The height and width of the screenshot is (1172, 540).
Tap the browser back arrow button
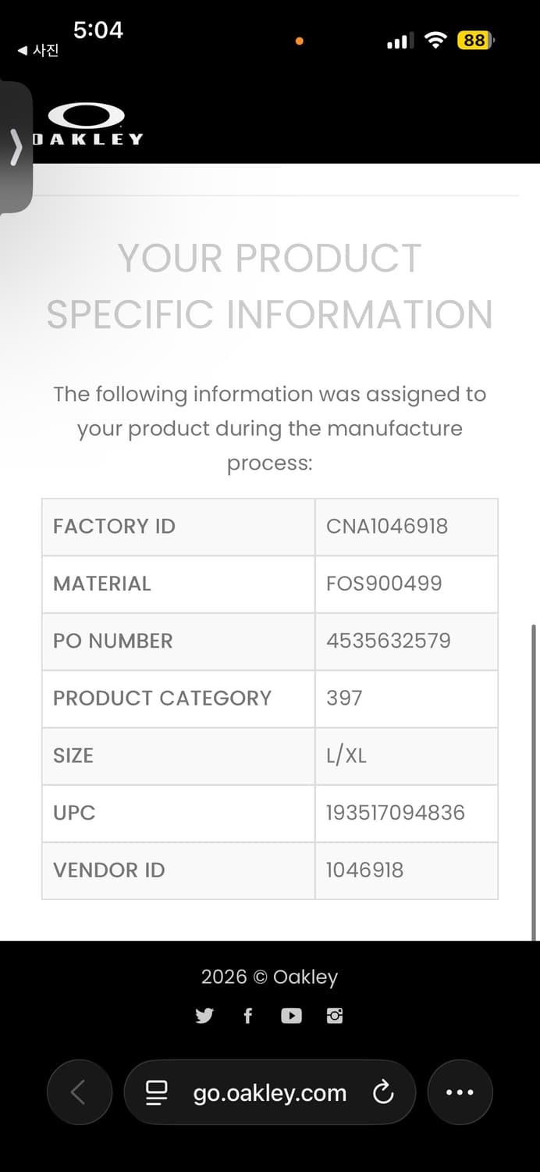pyautogui.click(x=79, y=1092)
